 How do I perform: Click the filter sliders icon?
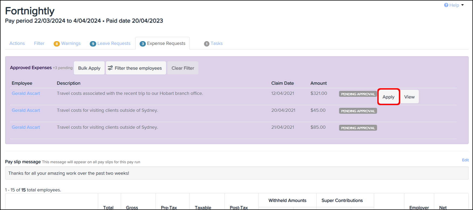pyautogui.click(x=110, y=68)
